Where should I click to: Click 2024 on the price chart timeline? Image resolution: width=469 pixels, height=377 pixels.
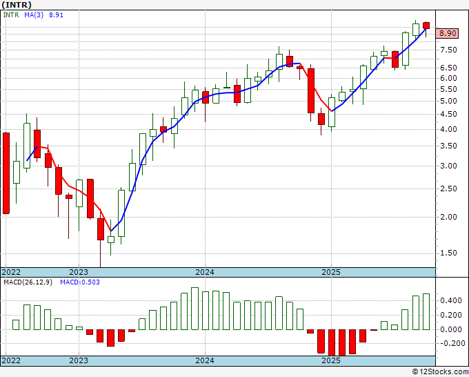[205, 272]
